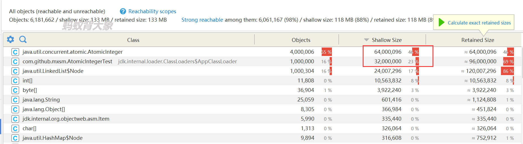Click Calculate exact retained sizes
The height and width of the screenshot is (144, 523).
(x=479, y=23)
